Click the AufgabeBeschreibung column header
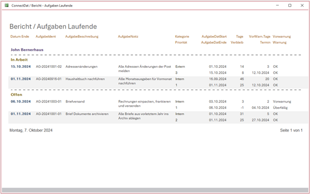This screenshot has width=310, height=194. coord(82,37)
